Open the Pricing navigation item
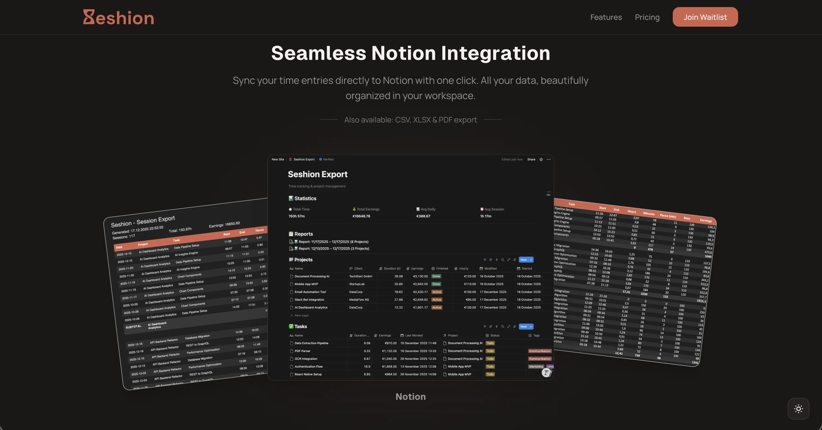822x430 pixels. (647, 17)
